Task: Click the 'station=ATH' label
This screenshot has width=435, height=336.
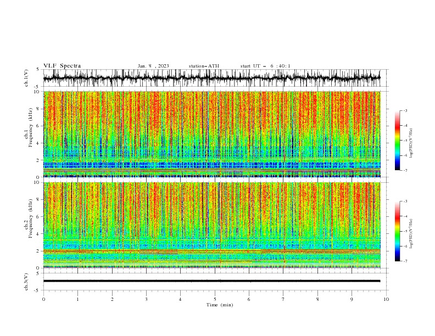Action: click(x=204, y=66)
